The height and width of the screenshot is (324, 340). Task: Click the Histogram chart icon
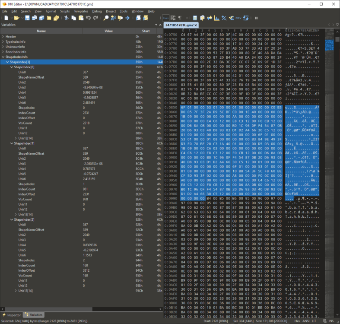point(216,18)
